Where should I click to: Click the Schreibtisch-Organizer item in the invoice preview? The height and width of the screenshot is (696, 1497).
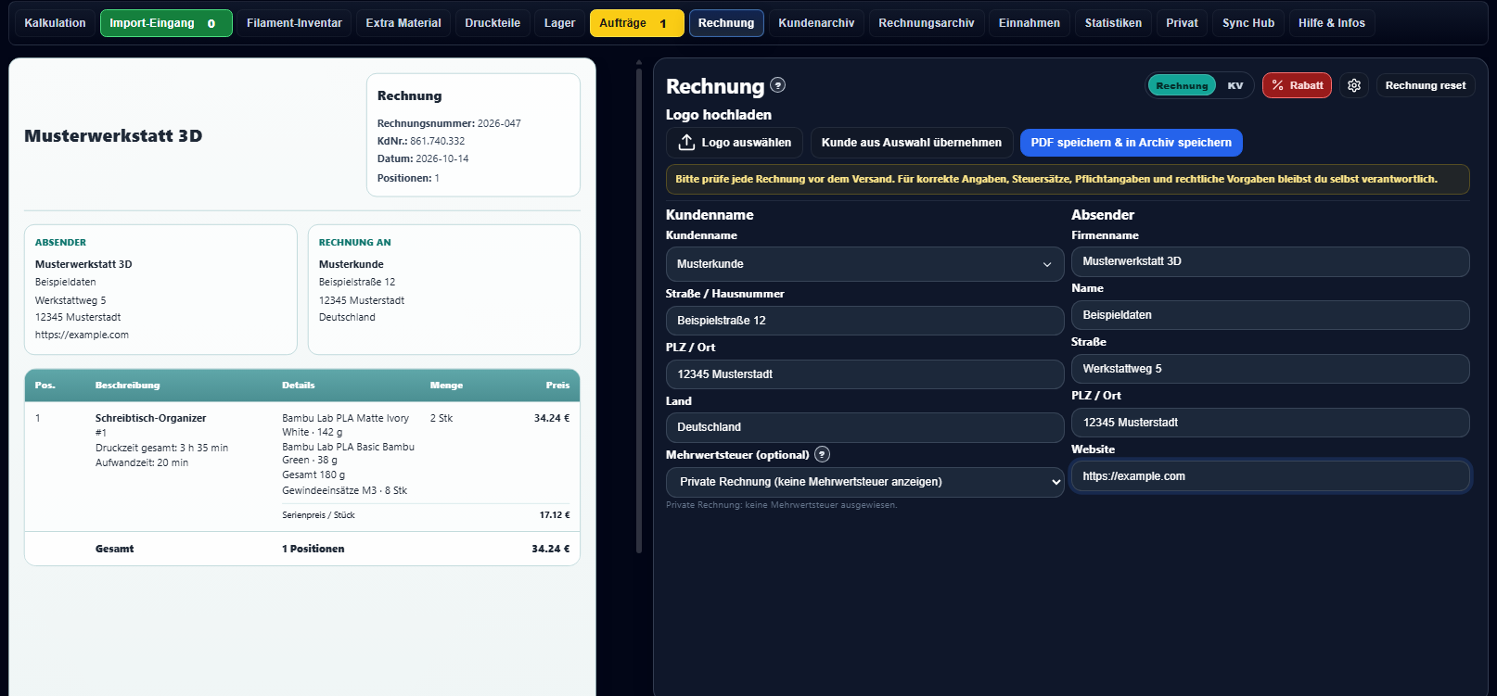(150, 418)
